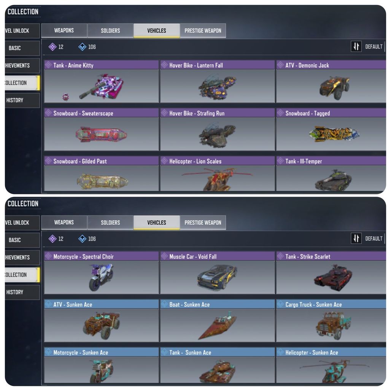Select the Tank - Anime Kitty vehicle skin
The image size is (391, 391).
coord(102,81)
